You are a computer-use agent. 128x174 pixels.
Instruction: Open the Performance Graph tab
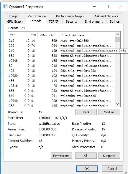(70, 16)
